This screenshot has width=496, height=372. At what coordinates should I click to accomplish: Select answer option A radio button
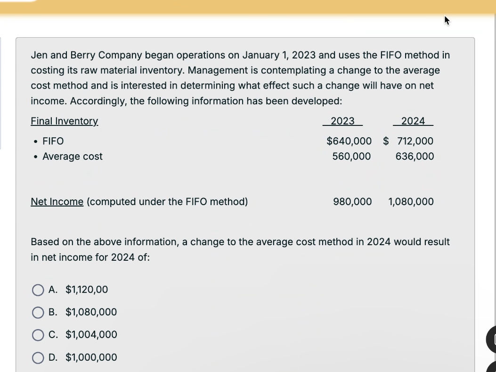tap(38, 289)
